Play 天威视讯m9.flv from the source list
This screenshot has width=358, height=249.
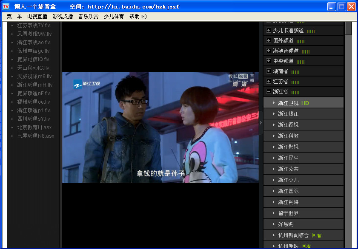[x=34, y=76]
